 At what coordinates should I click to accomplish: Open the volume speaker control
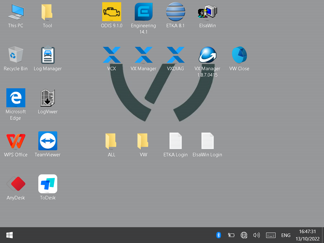pos(256,235)
